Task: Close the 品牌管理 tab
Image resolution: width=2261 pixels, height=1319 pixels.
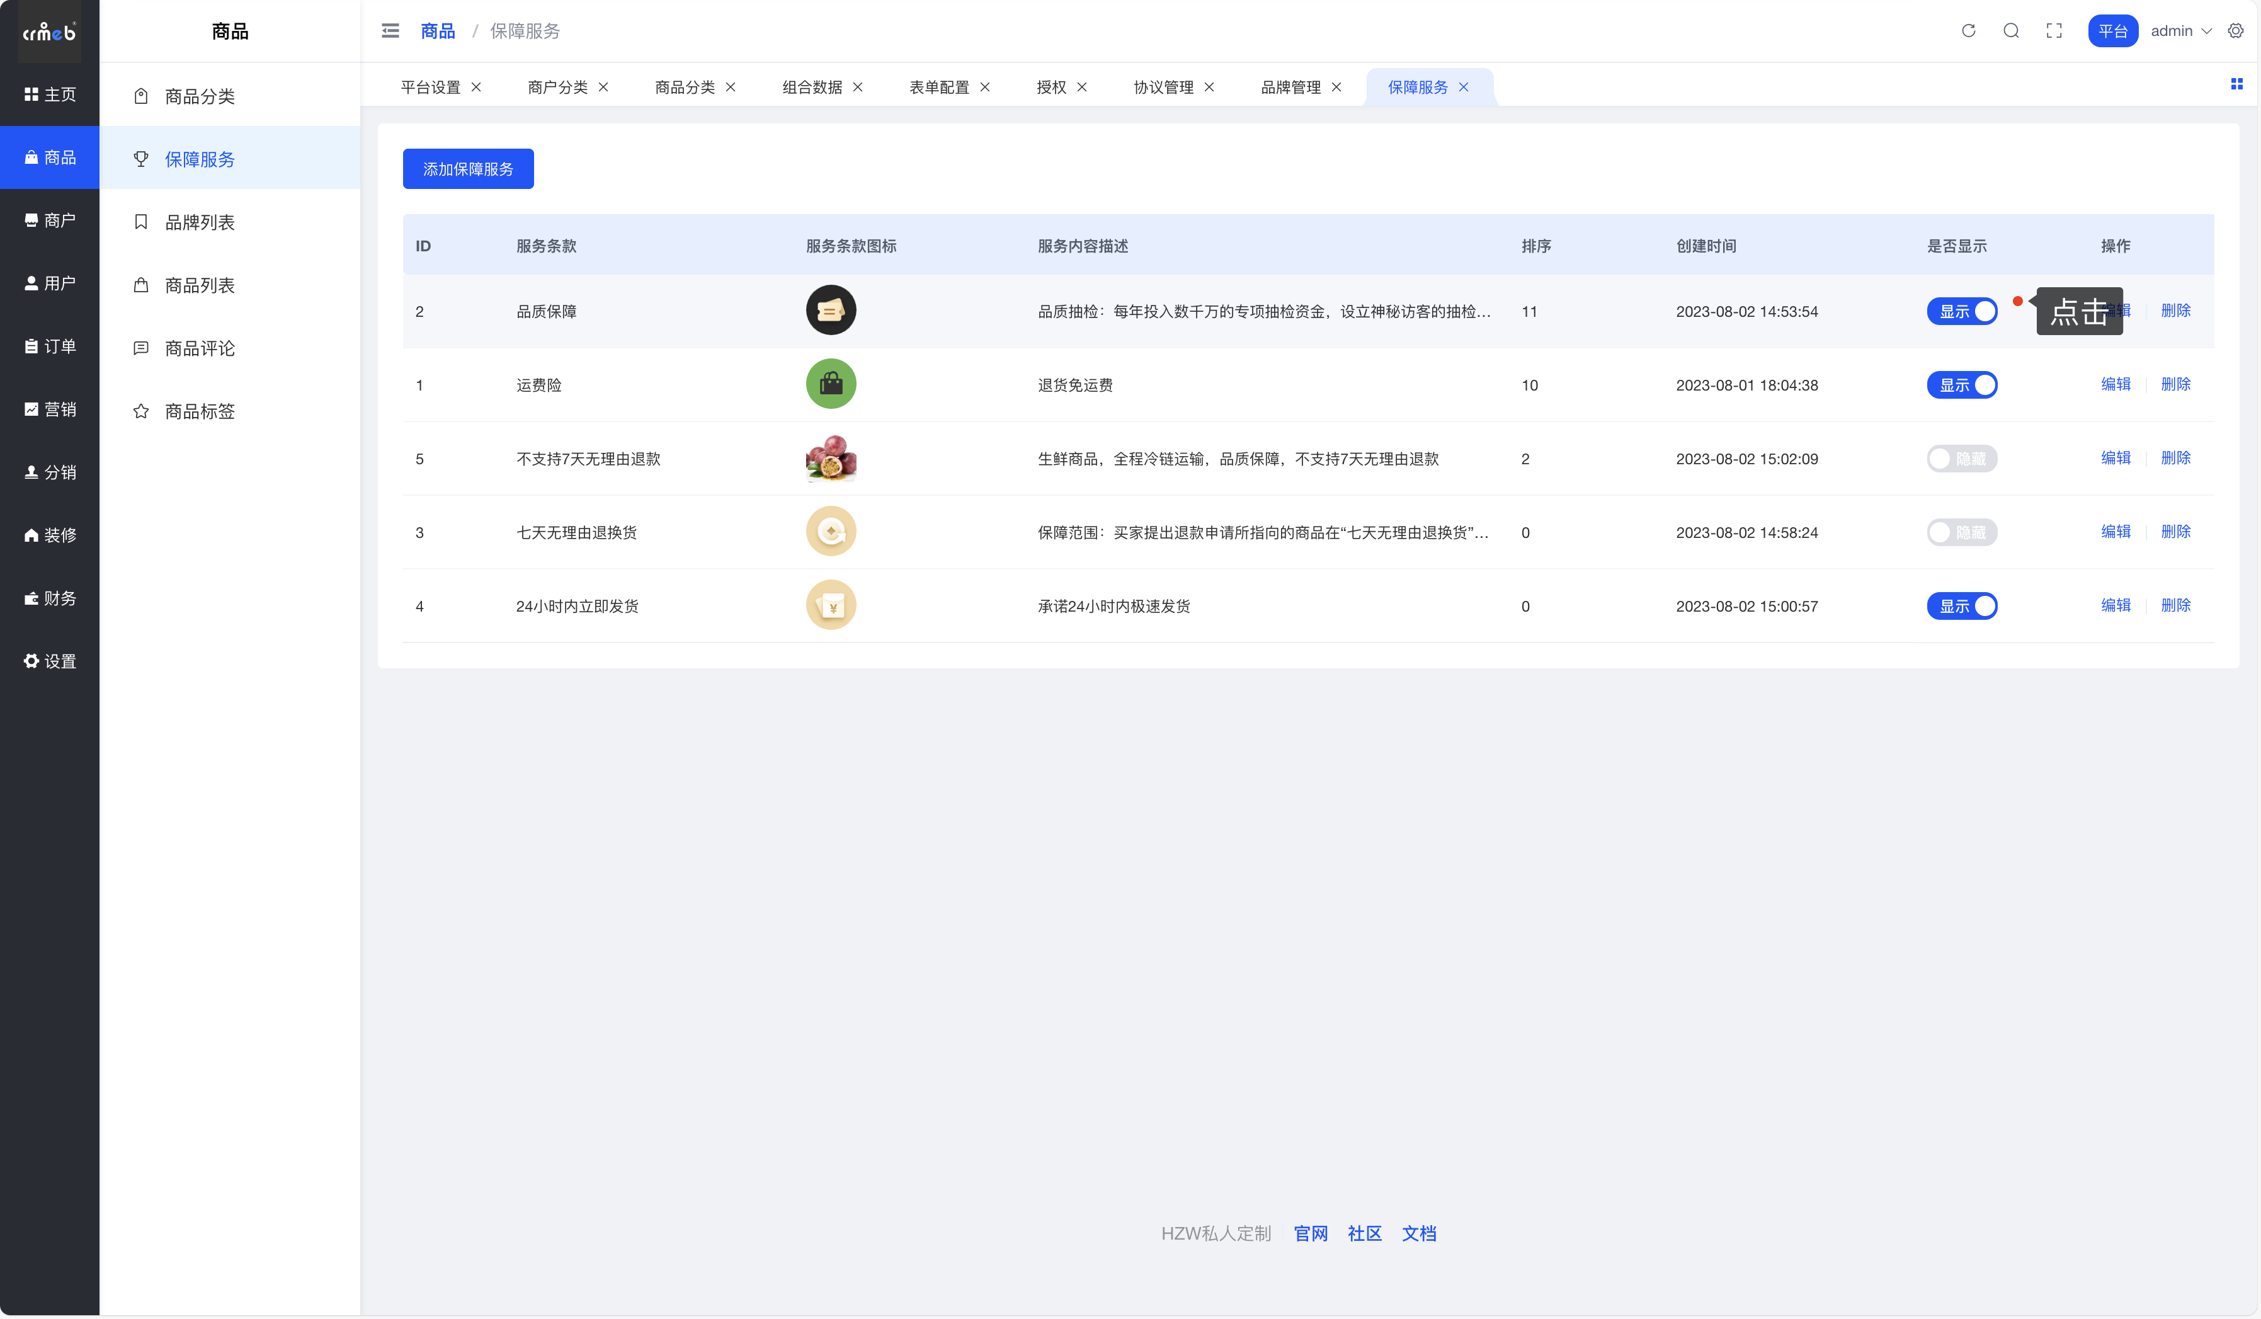Action: (x=1336, y=87)
